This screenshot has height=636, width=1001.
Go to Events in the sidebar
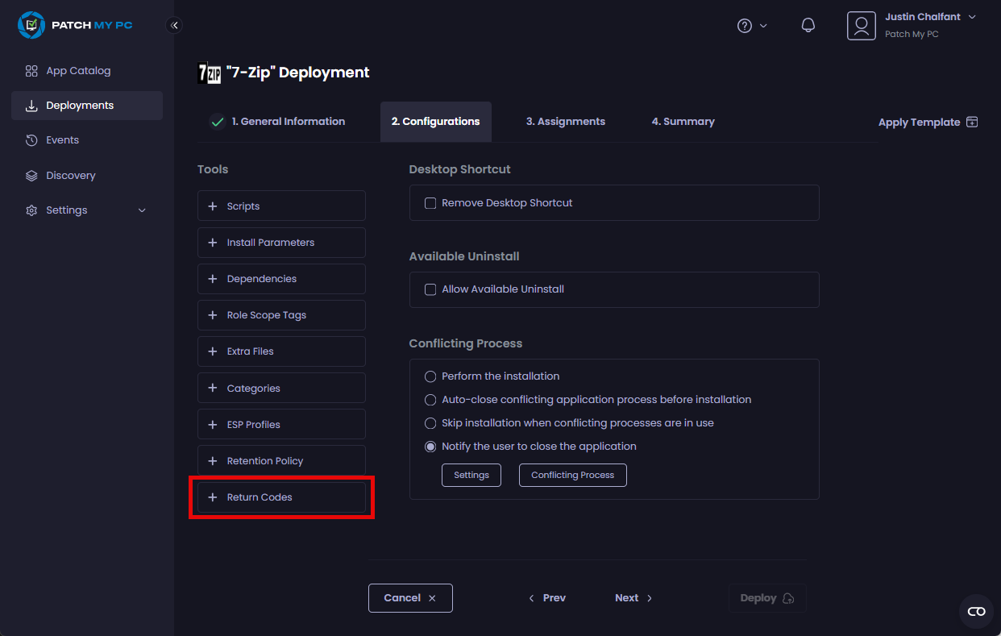click(x=62, y=140)
